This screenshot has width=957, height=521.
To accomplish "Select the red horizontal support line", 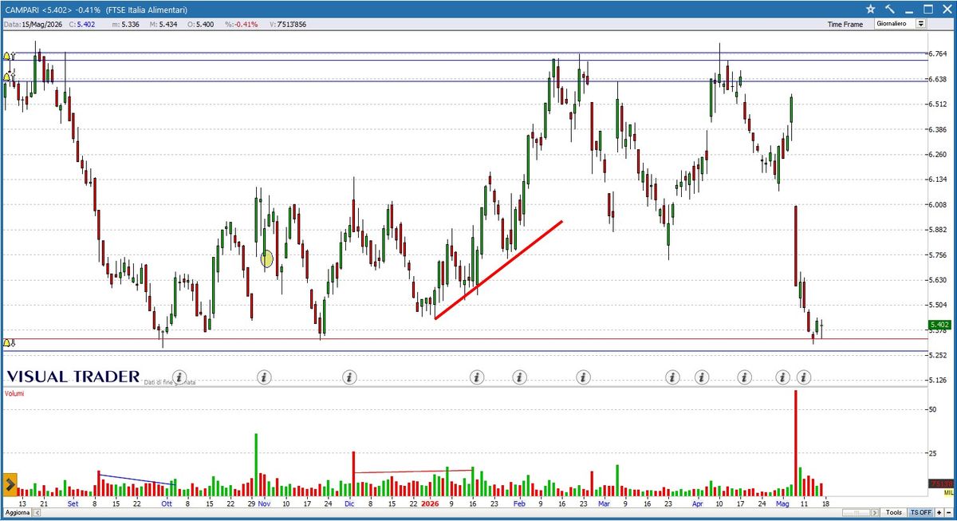I will tap(464, 339).
